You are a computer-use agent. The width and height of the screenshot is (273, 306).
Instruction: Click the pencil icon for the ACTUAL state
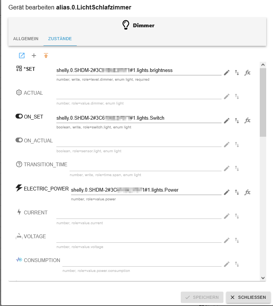(226, 97)
